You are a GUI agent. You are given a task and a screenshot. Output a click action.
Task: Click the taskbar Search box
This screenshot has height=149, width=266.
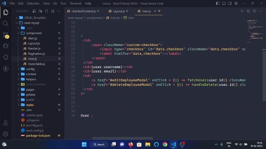pyautogui.click(x=99, y=144)
